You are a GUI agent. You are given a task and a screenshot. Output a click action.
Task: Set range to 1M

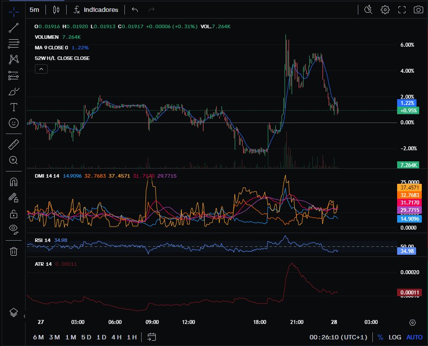tap(71, 337)
